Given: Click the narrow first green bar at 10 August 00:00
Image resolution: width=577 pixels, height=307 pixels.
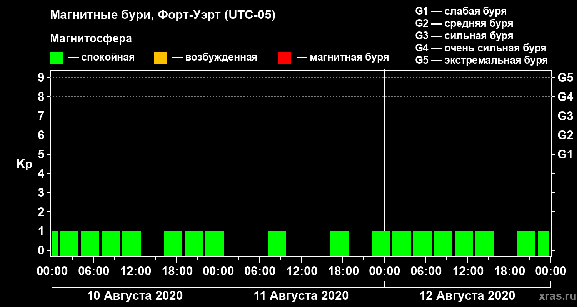Looking at the screenshot, I should click(55, 243).
